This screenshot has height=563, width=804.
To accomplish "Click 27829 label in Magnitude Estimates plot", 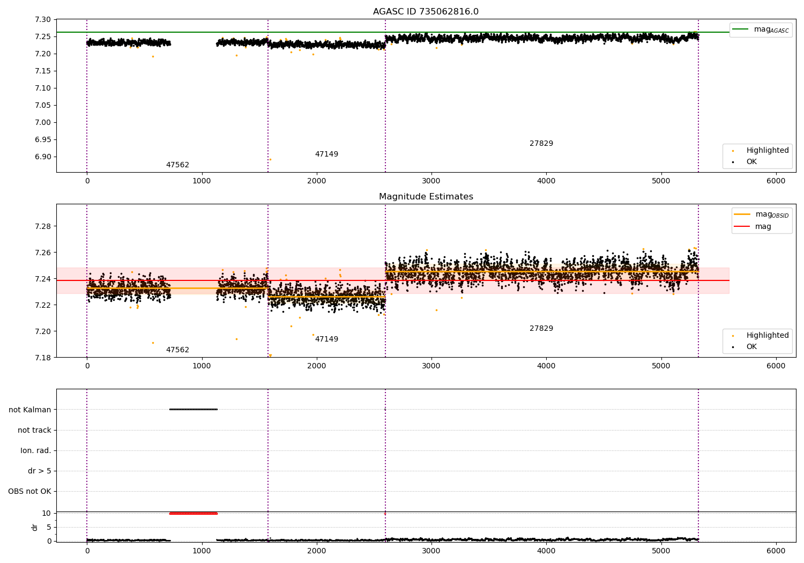I will click(541, 329).
